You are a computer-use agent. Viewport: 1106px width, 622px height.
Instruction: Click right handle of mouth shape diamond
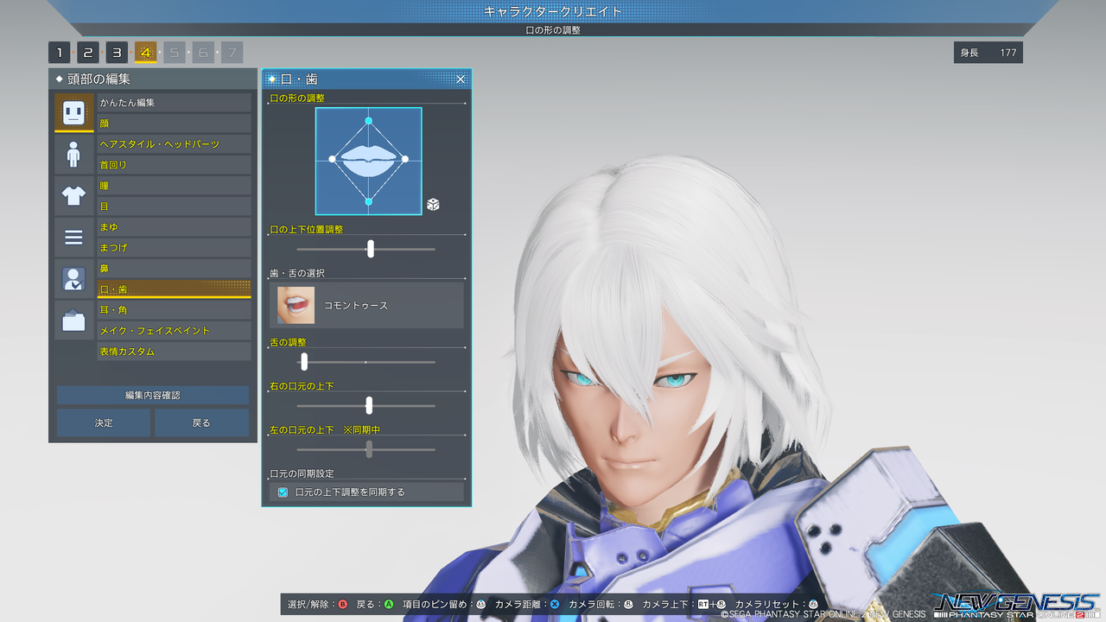point(405,159)
